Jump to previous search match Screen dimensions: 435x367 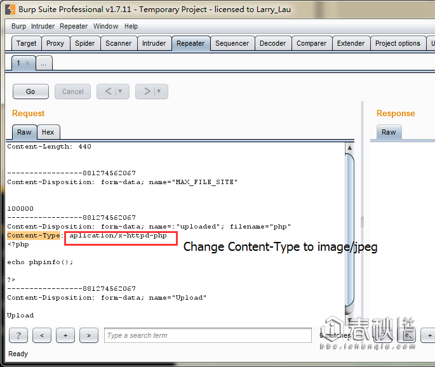(x=42, y=335)
